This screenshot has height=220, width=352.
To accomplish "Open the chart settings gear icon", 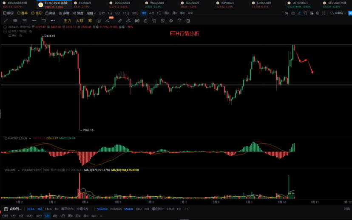I will point(318,13).
